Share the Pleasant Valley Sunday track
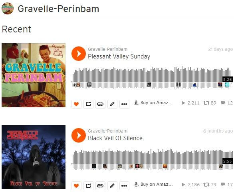 (x=88, y=104)
